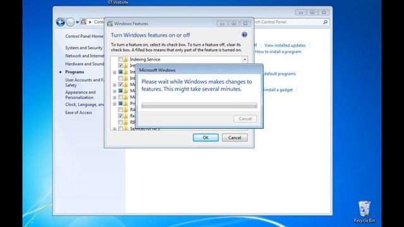Viewport: 404px width, 227px height.
Task: Click the progress bar in the Microsoft Windows dialog
Action: pyautogui.click(x=199, y=105)
